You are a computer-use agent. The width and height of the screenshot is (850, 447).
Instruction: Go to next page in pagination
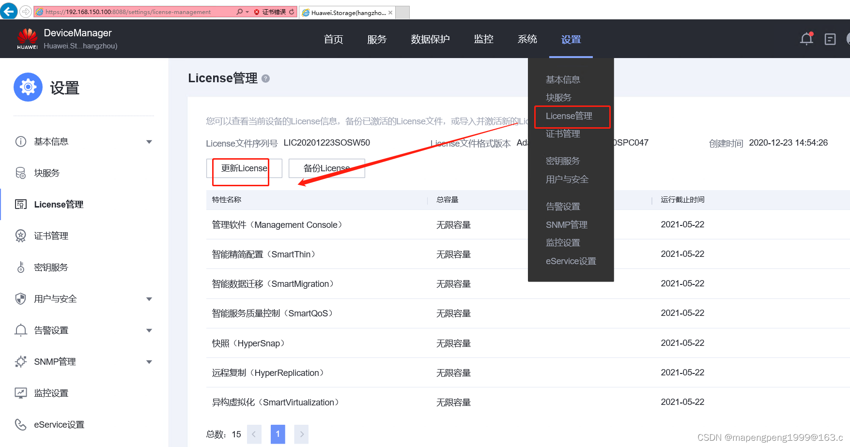[x=301, y=434]
